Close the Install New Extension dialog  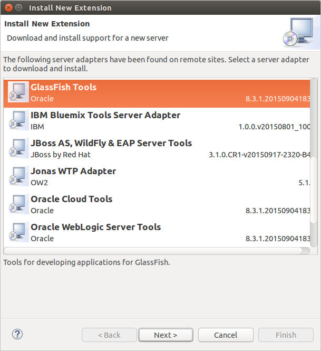click(x=8, y=8)
